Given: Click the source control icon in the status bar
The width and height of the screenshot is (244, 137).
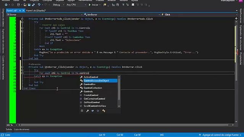Looking at the screenshot, I should click(200, 135).
